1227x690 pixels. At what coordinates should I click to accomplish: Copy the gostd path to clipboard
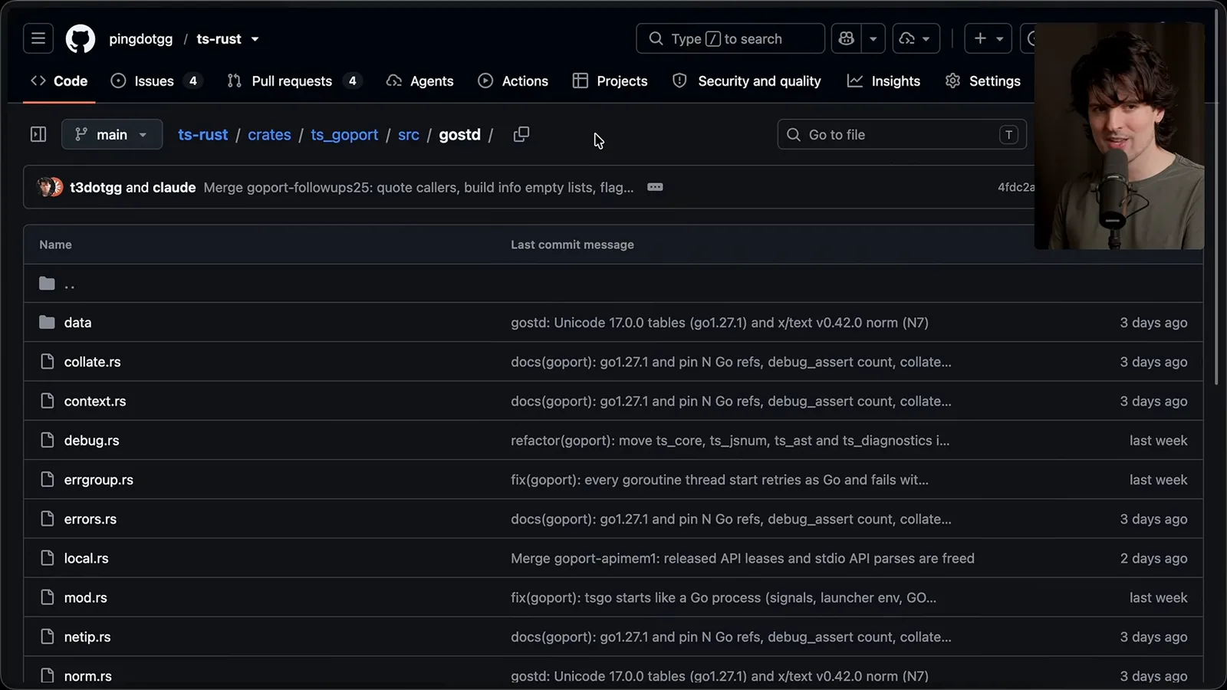521,134
